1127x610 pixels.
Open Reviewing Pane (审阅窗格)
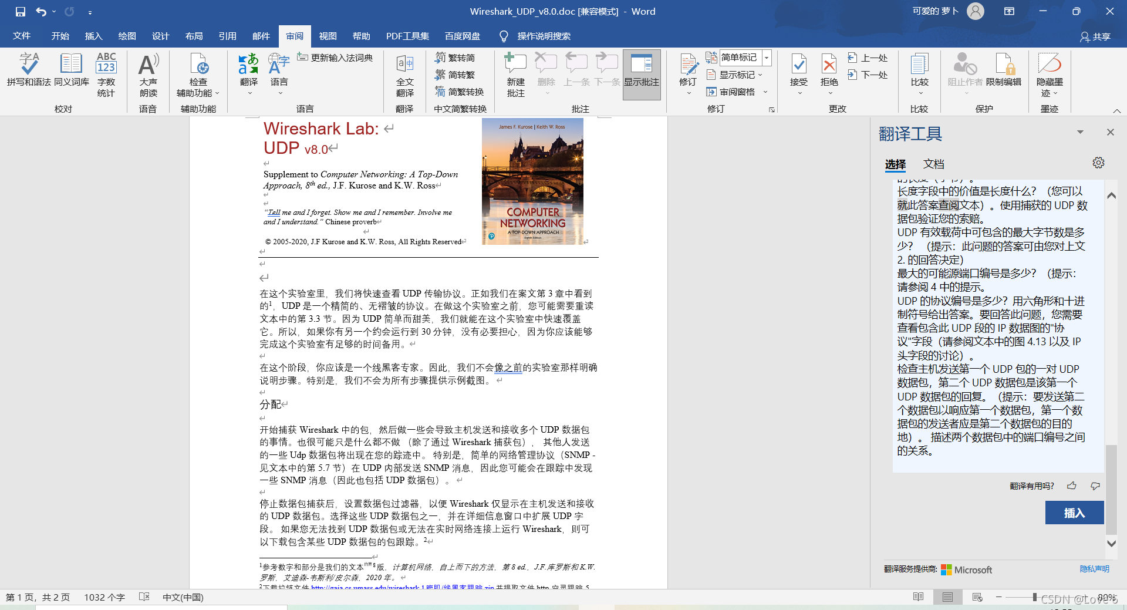731,92
